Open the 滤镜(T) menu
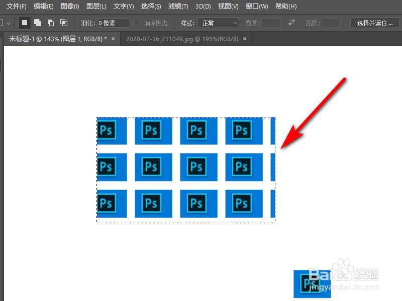Viewport: 402px width, 301px height. click(178, 6)
